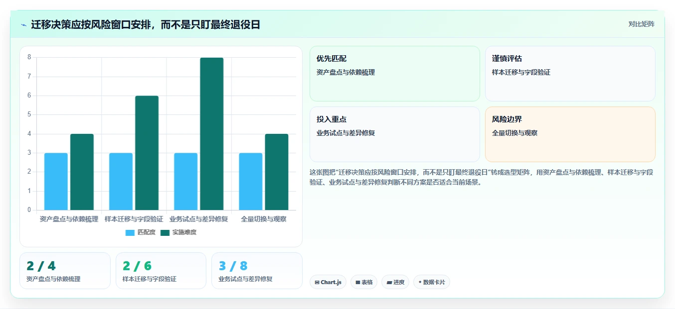Click y-axis tick label 4

(29, 134)
